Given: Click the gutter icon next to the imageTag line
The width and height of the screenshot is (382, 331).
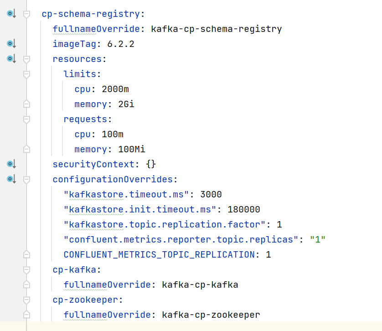Looking at the screenshot, I should 10,43.
